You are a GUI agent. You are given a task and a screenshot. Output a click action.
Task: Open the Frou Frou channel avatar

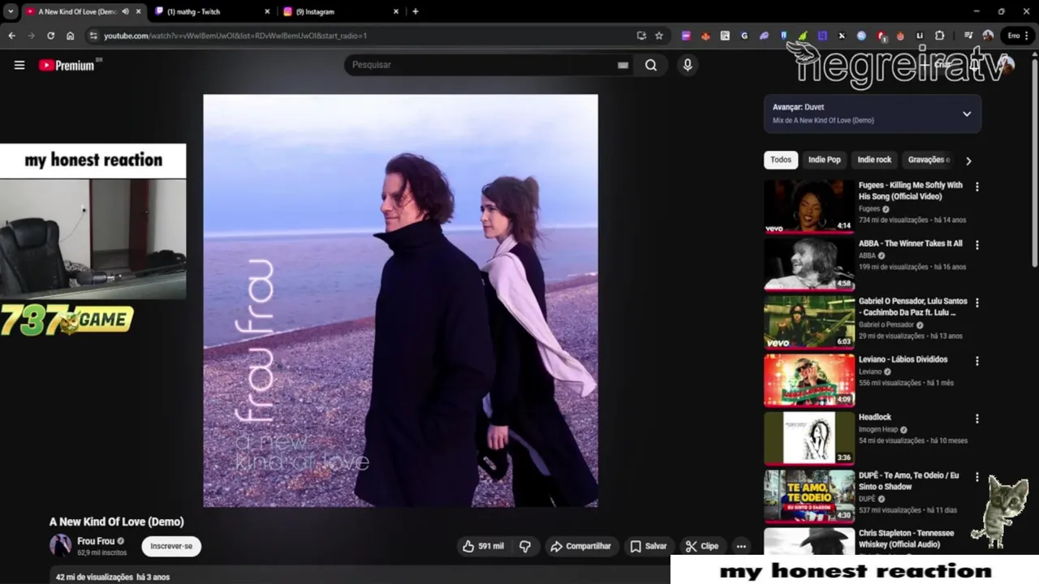point(60,545)
